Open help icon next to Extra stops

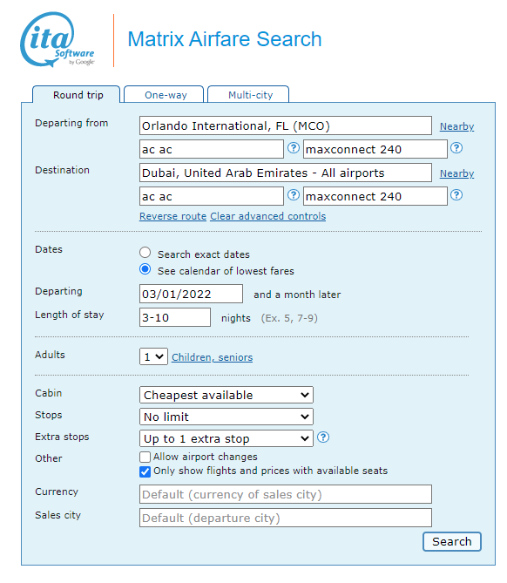click(x=323, y=437)
